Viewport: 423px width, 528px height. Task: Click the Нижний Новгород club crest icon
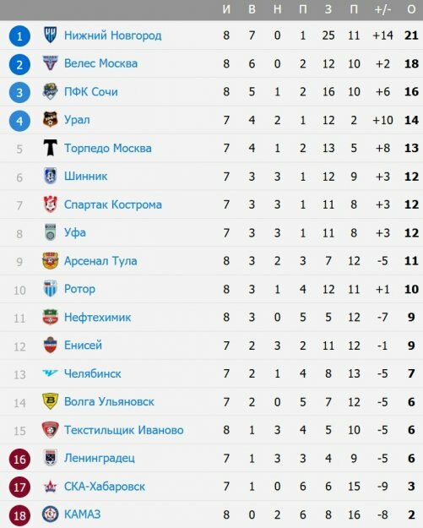coord(50,35)
